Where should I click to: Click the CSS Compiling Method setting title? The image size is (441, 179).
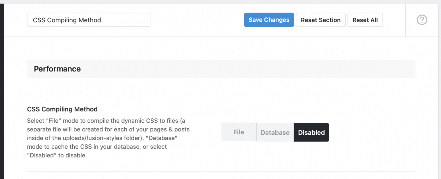pyautogui.click(x=62, y=109)
